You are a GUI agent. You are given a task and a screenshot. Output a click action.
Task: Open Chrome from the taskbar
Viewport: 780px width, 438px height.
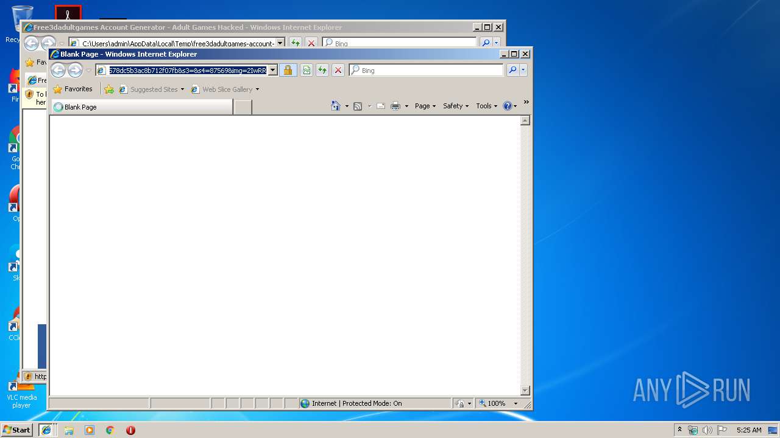coord(110,430)
